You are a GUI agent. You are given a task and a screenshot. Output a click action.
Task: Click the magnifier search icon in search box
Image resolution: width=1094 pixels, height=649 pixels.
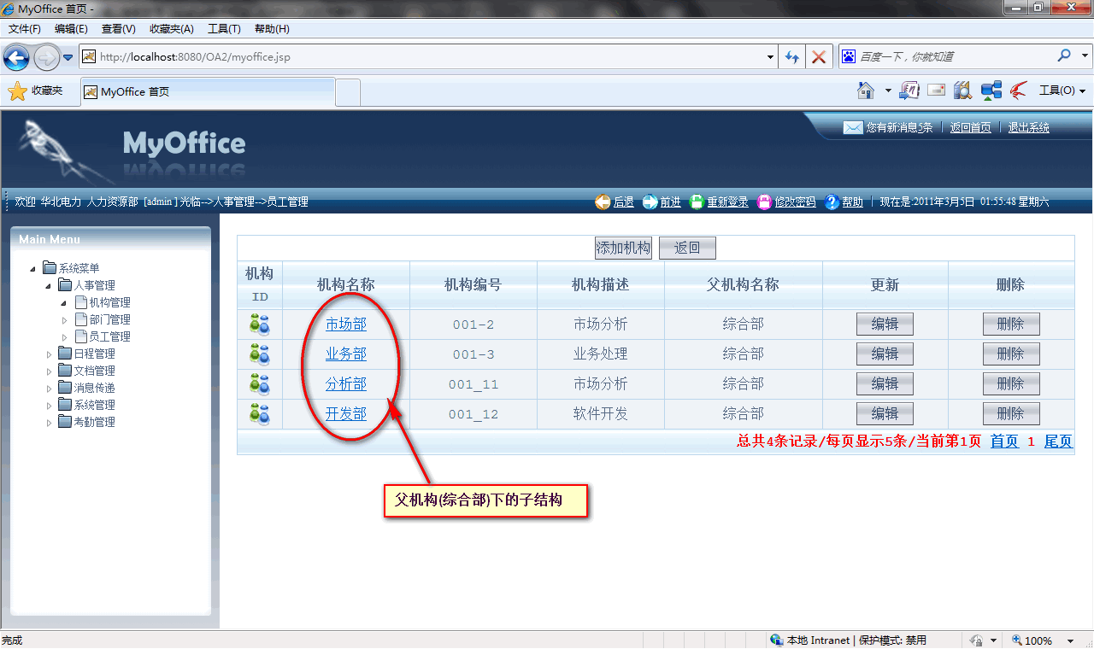[1064, 56]
